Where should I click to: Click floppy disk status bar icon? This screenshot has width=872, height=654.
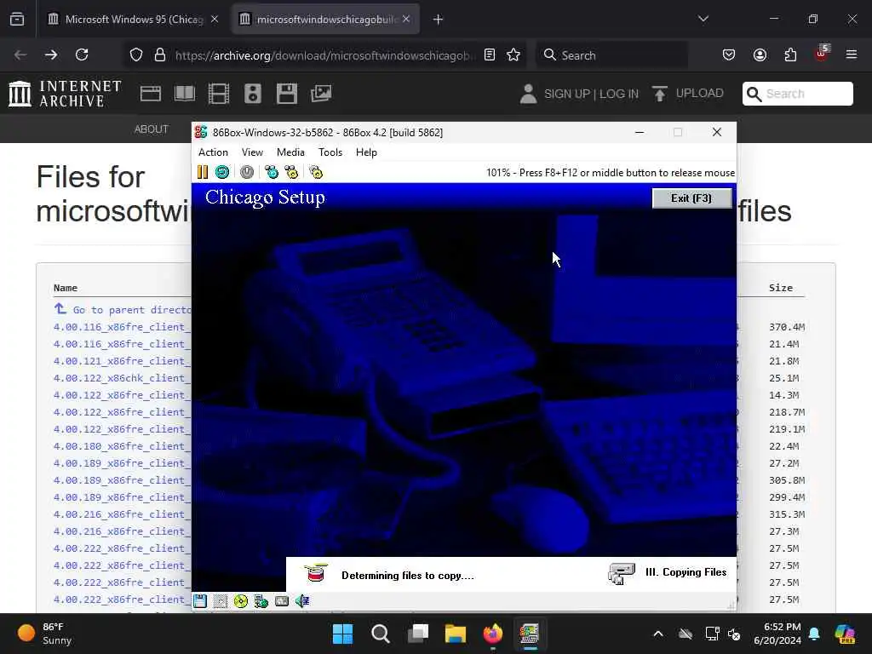point(200,601)
